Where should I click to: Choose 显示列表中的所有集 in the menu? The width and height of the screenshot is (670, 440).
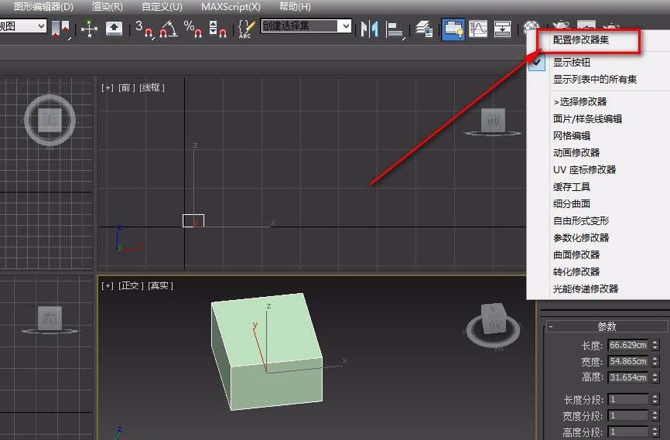click(x=594, y=79)
